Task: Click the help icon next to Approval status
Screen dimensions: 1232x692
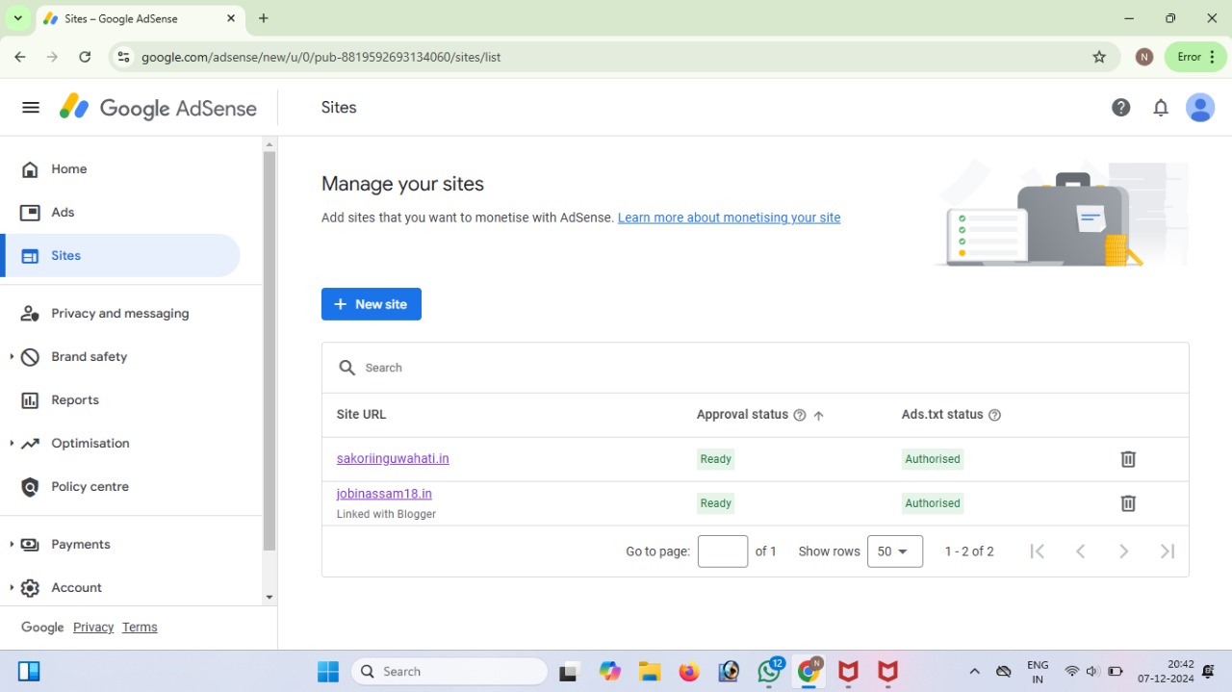Action: 799,415
